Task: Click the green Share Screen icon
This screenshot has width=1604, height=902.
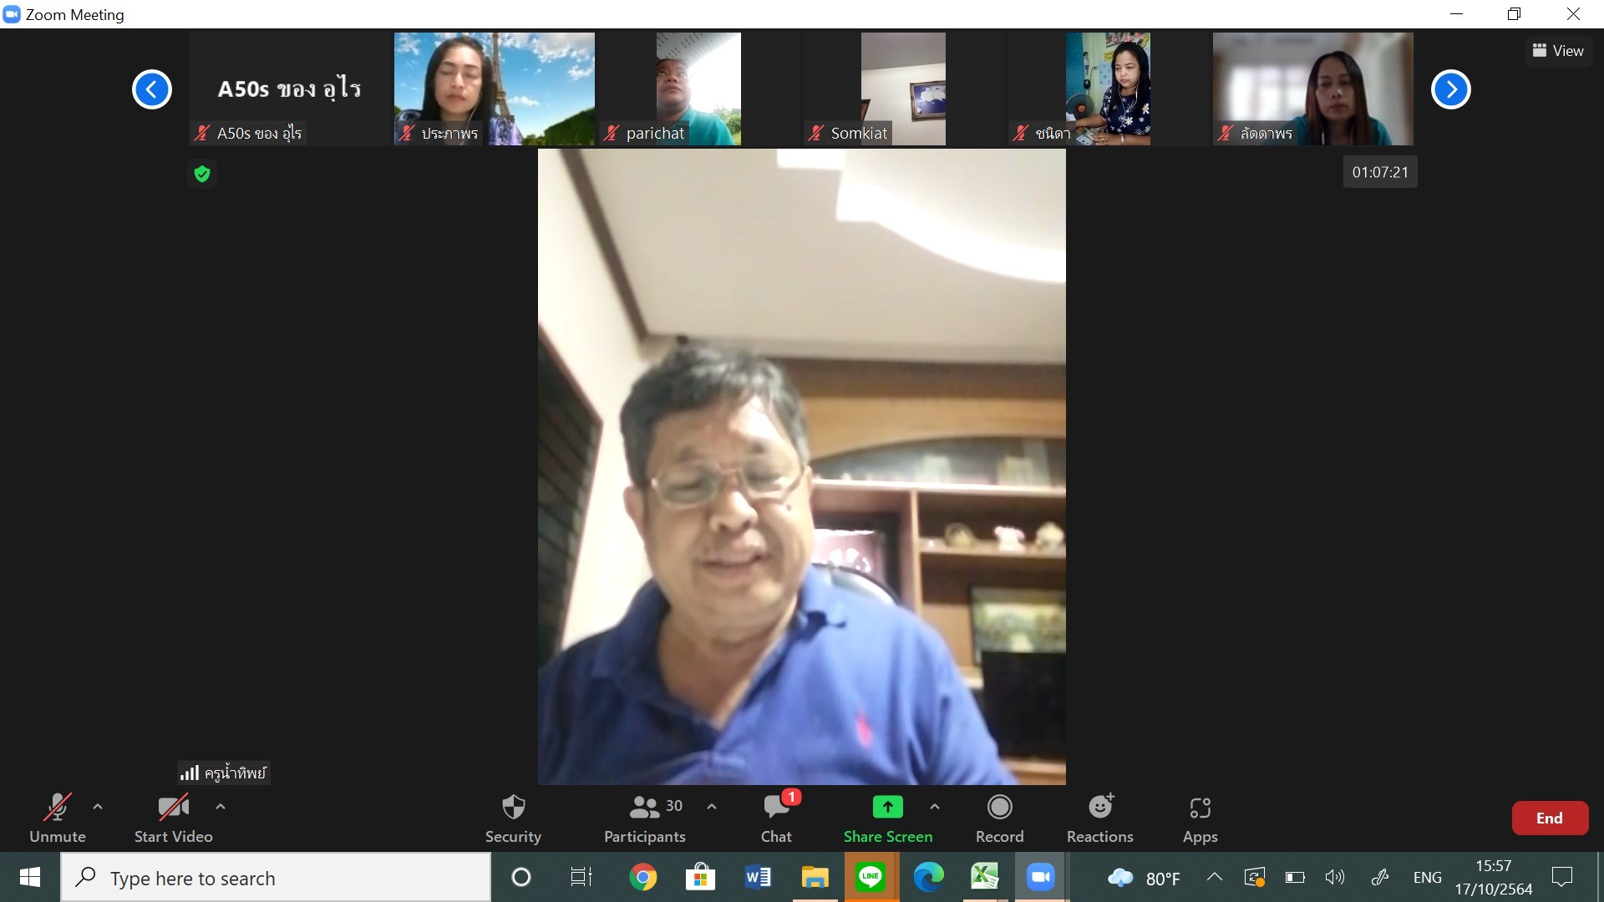Action: tap(887, 808)
